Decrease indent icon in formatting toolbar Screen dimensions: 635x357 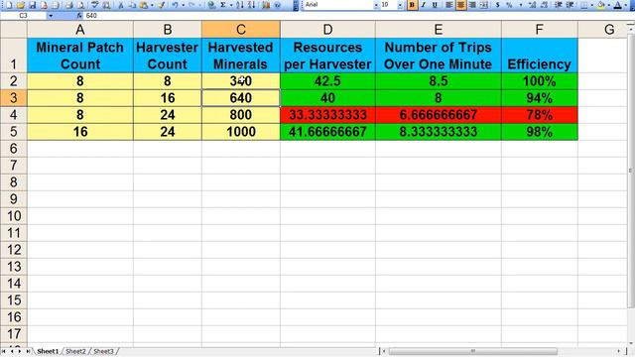pos(559,5)
